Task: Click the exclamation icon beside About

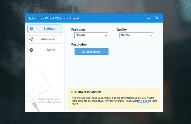Action: [31, 50]
